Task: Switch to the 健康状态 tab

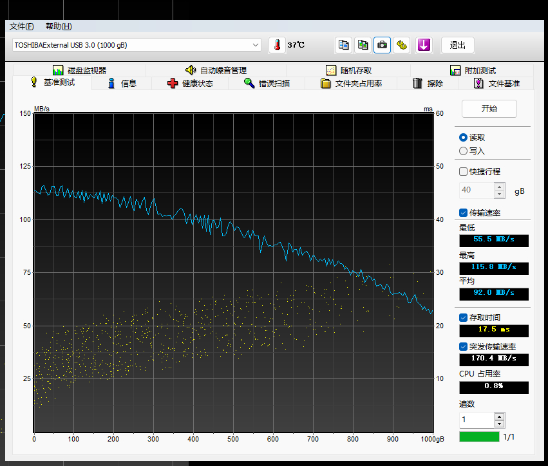Action: coord(190,83)
